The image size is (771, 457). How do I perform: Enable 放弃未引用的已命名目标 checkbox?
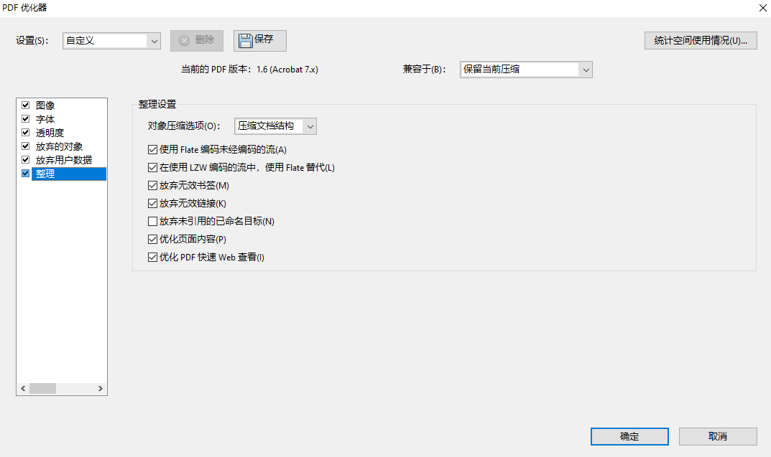[153, 221]
